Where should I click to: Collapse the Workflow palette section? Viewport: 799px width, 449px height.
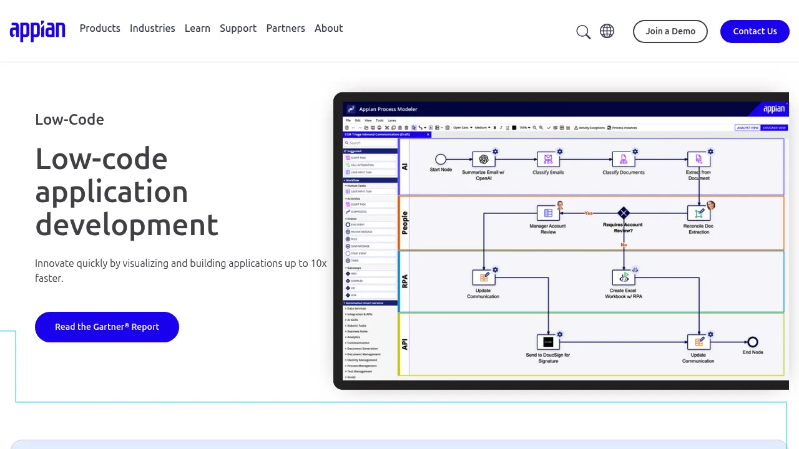pyautogui.click(x=370, y=180)
